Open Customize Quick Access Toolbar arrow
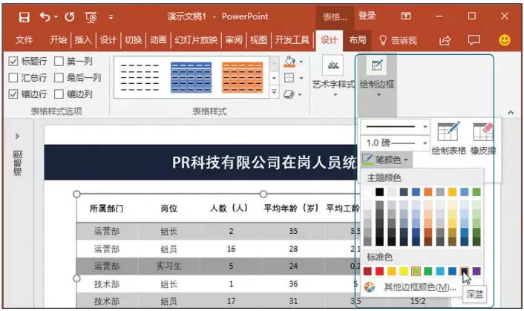Viewport: 524px width, 311px height. [x=111, y=17]
